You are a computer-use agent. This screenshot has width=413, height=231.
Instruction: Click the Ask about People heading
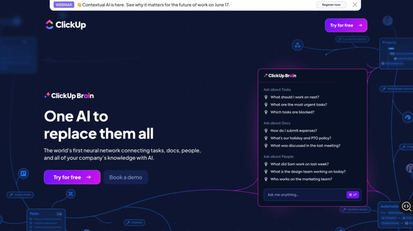pyautogui.click(x=278, y=156)
